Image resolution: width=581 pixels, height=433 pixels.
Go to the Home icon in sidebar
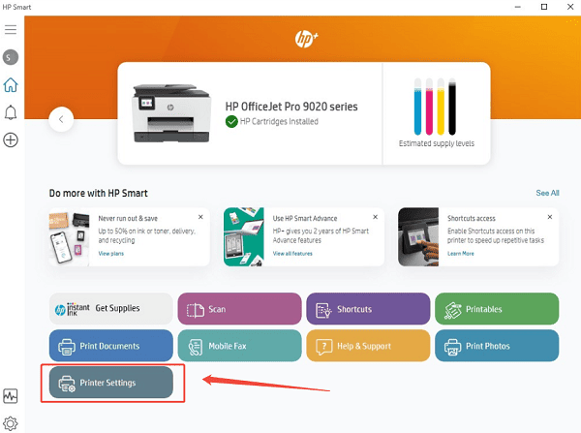coord(11,85)
